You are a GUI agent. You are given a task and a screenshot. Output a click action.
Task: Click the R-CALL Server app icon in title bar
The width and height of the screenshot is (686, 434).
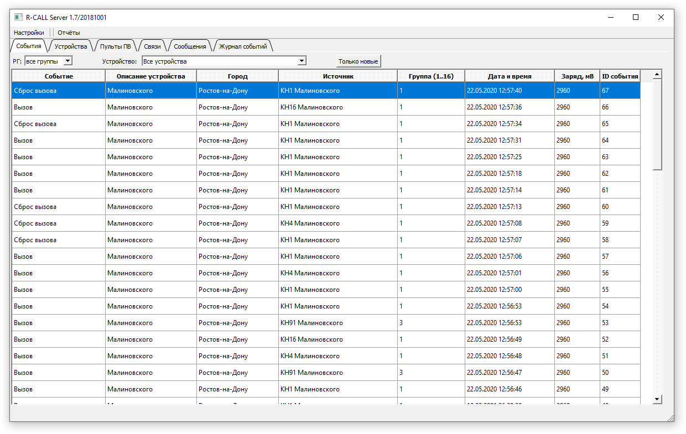coord(18,17)
